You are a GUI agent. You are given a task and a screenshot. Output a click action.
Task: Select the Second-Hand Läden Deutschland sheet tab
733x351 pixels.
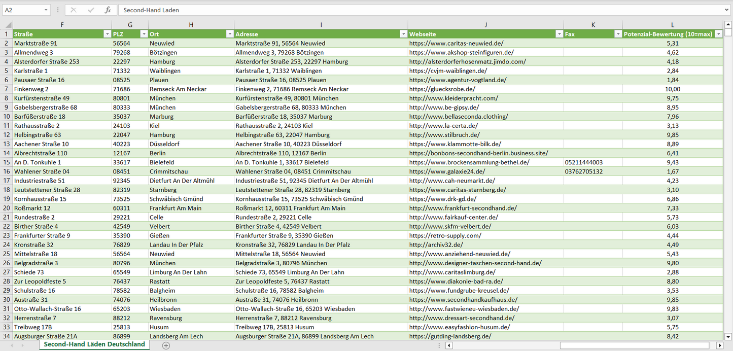pos(94,344)
